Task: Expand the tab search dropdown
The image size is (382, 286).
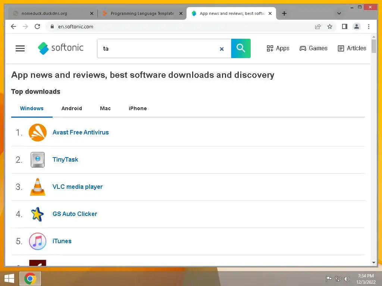Action: 339,13
